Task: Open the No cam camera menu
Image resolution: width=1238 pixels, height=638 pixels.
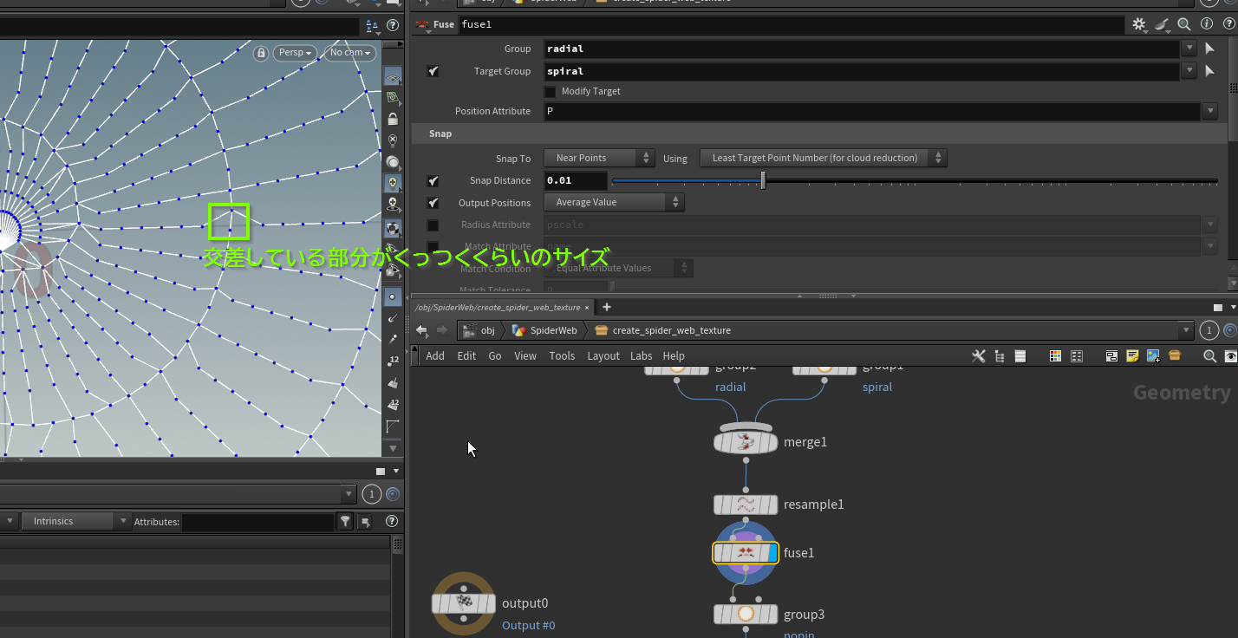Action: pos(350,53)
